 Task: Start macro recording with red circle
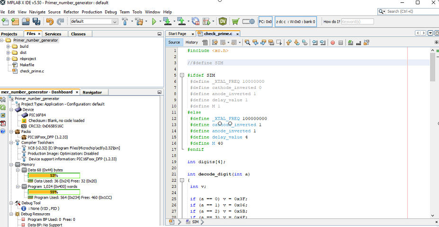coord(333,43)
